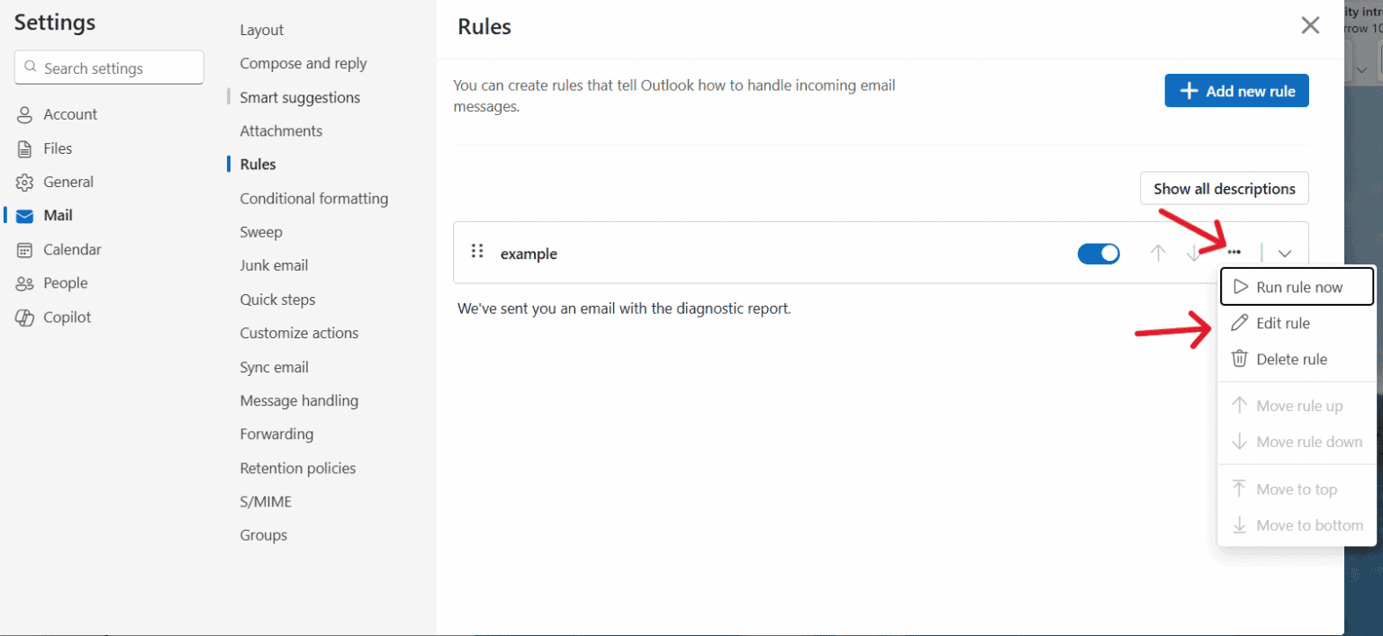Click the Search settings field
This screenshot has width=1383, height=636.
coord(108,67)
